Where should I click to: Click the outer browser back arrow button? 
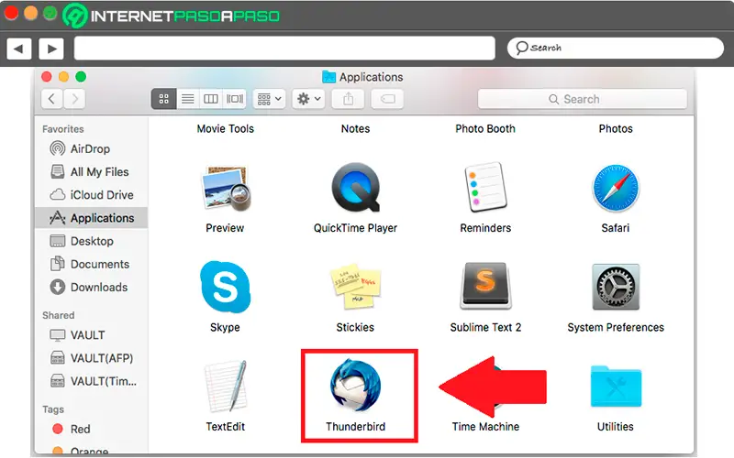tap(18, 49)
